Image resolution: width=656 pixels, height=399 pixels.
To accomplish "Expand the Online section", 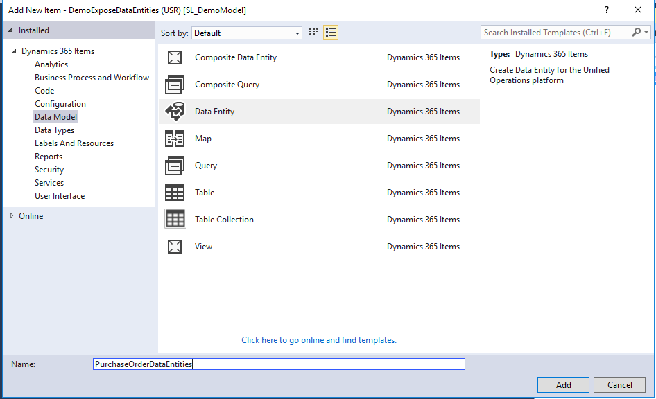I will coord(11,215).
